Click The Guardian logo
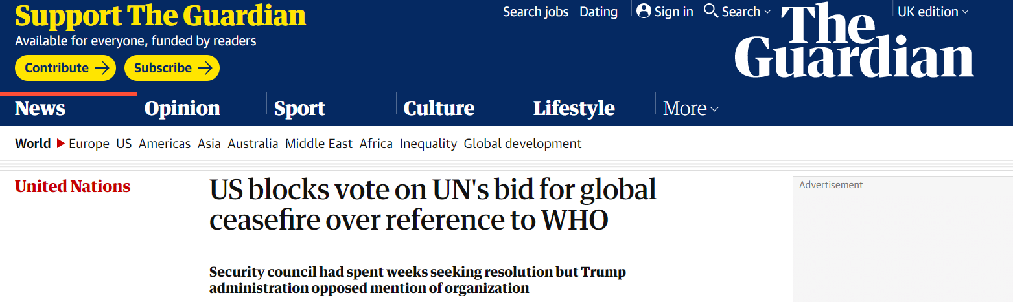Viewport: 1013px width, 302px height. coord(854,43)
